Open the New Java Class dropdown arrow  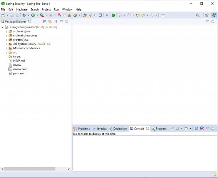79,15
